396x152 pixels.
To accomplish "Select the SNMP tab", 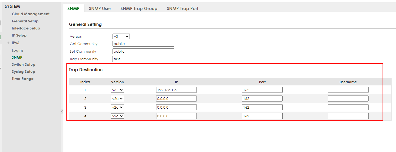I will 73,8.
